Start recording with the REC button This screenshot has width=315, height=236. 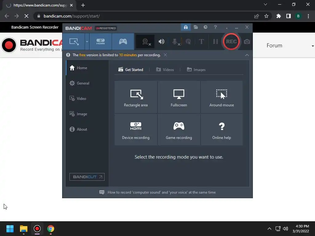click(231, 41)
